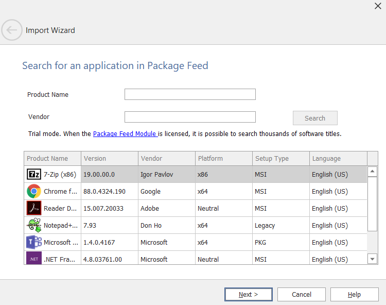Screen dimensions: 386x305
Task: Select the Microsoft Teams icon
Action: (34, 242)
